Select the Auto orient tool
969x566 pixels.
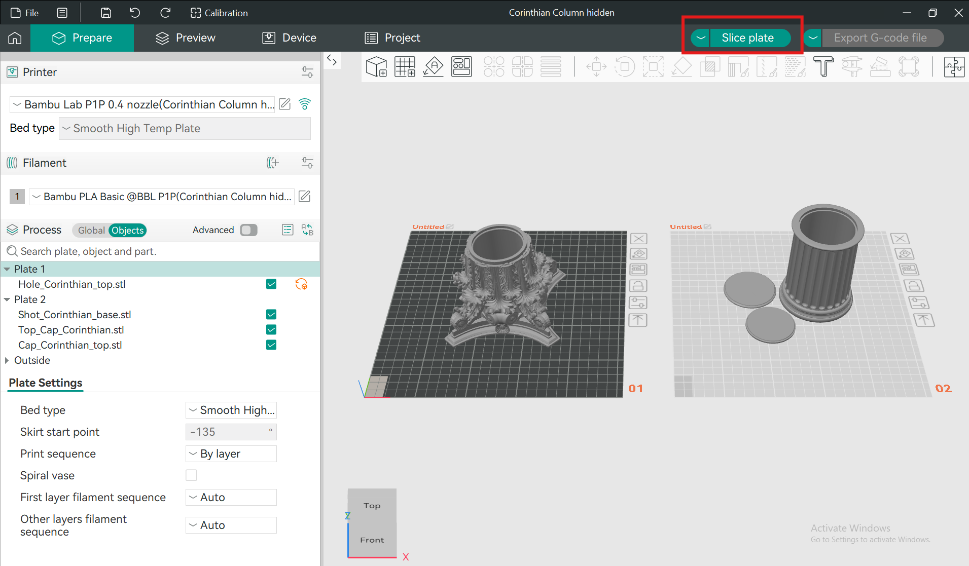(x=434, y=66)
